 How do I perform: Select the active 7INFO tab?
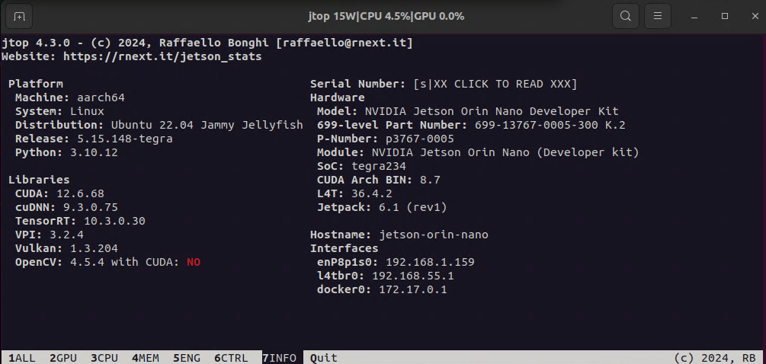[279, 357]
